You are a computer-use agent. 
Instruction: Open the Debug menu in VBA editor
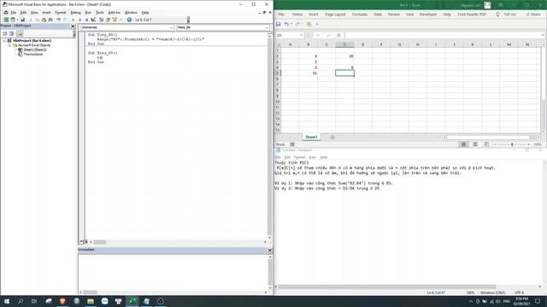coord(75,13)
